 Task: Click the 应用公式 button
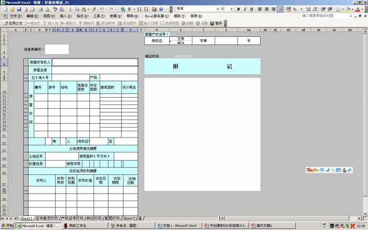click(13, 23)
